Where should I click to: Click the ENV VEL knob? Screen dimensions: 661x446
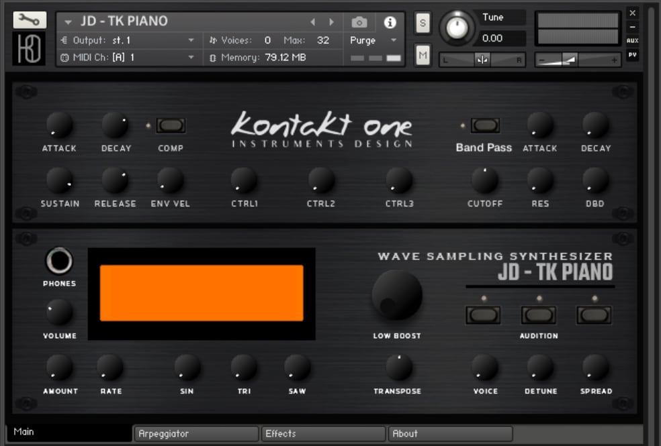coord(171,180)
